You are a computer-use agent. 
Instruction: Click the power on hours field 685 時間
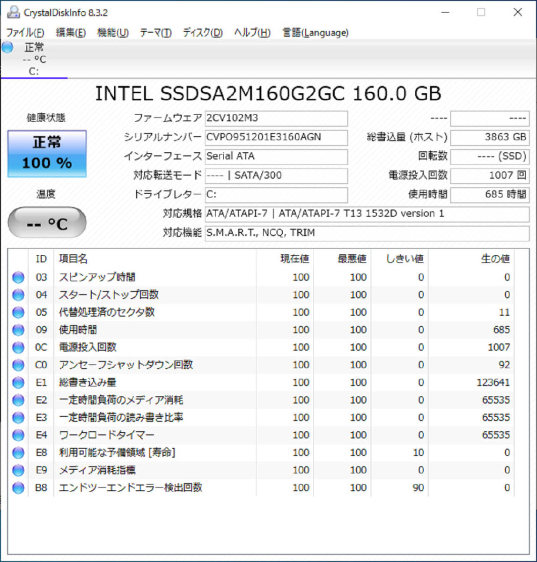pos(490,195)
